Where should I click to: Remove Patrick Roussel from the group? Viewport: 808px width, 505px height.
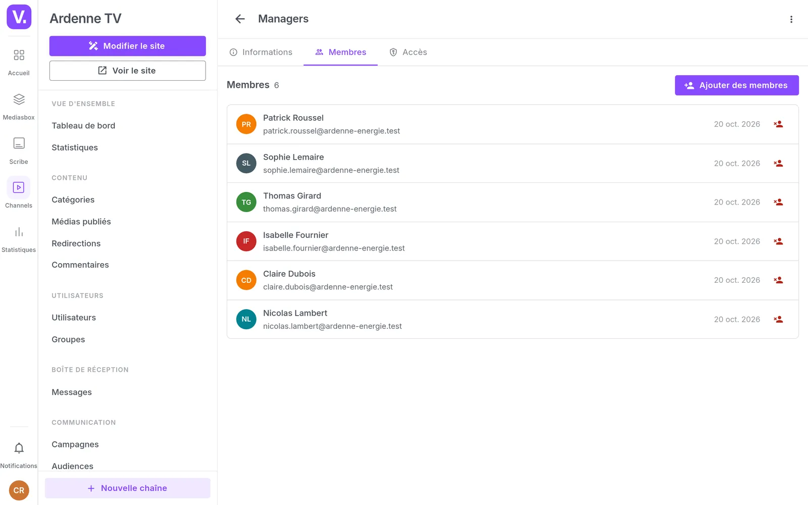[778, 124]
